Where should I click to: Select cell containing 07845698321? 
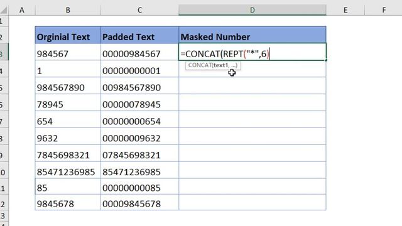tap(139, 153)
